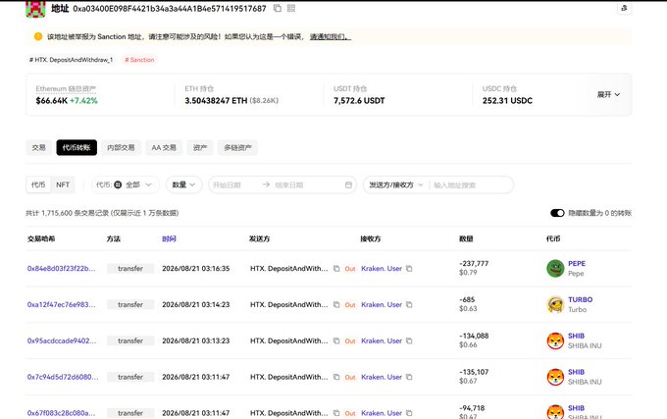Click HTX. DepositAndWith... sender in PEPE row

tap(288, 269)
